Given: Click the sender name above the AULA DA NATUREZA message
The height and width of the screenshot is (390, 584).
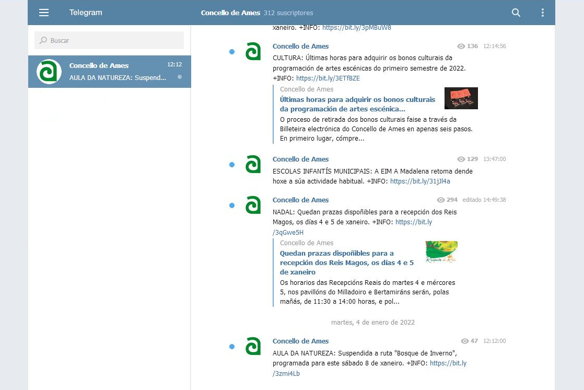Looking at the screenshot, I should [300, 341].
